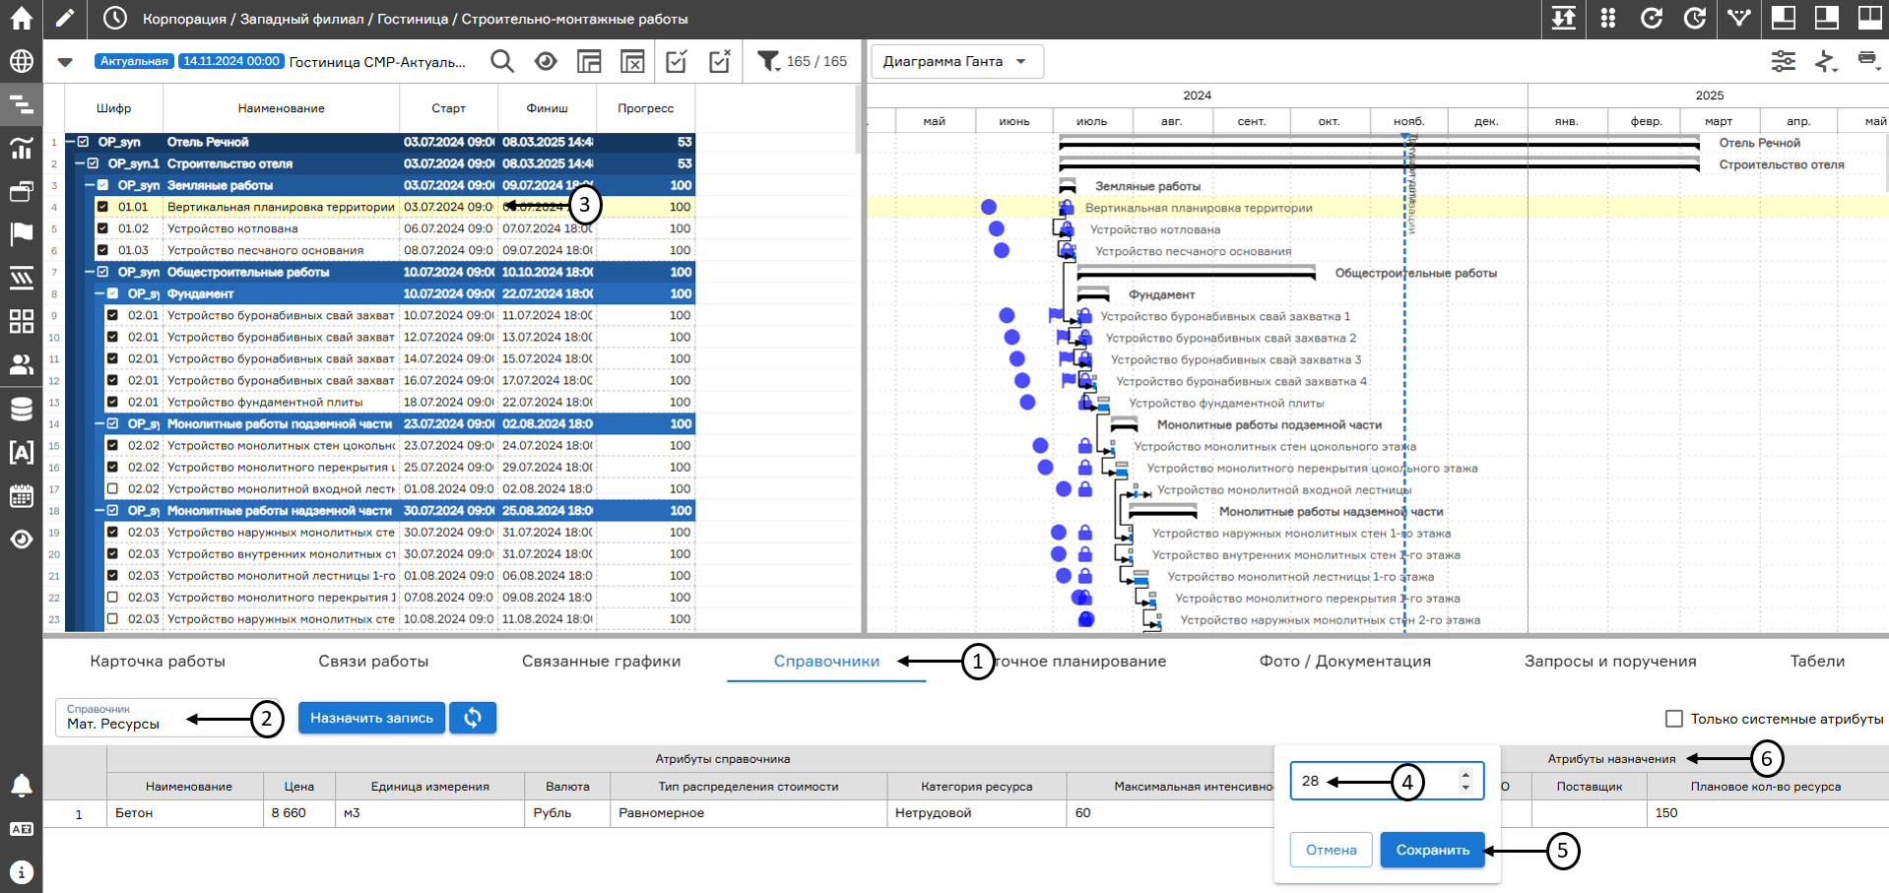Screen dimensions: 1889x893
Task: Open the chart analytics sidebar icon
Action: (21, 148)
